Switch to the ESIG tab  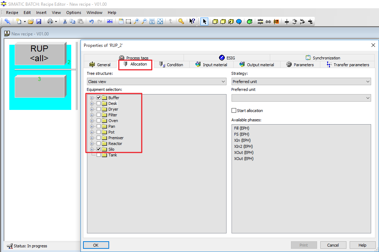click(227, 58)
